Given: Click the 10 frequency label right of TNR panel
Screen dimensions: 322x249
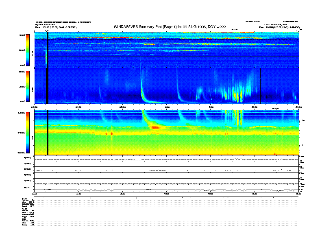Looking at the screenshot, I should pyautogui.click(x=302, y=145).
